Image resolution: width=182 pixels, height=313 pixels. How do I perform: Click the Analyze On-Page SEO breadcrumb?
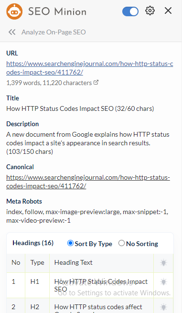(54, 32)
